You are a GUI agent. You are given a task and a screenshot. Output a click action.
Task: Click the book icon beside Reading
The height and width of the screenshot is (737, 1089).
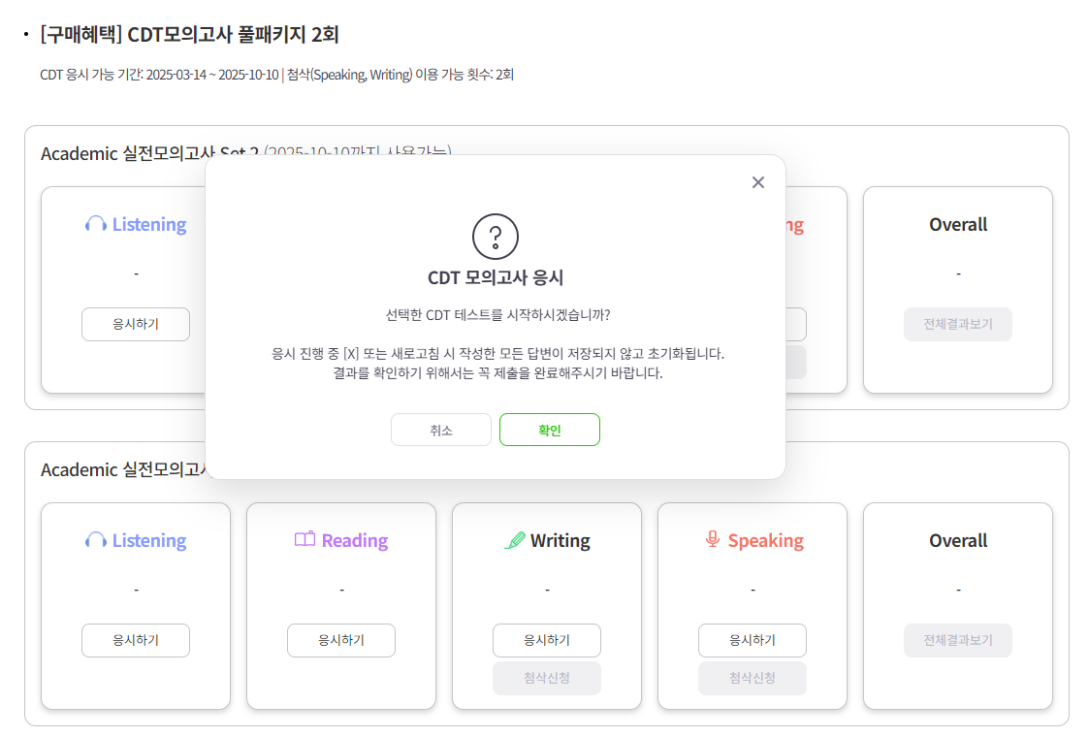point(304,540)
